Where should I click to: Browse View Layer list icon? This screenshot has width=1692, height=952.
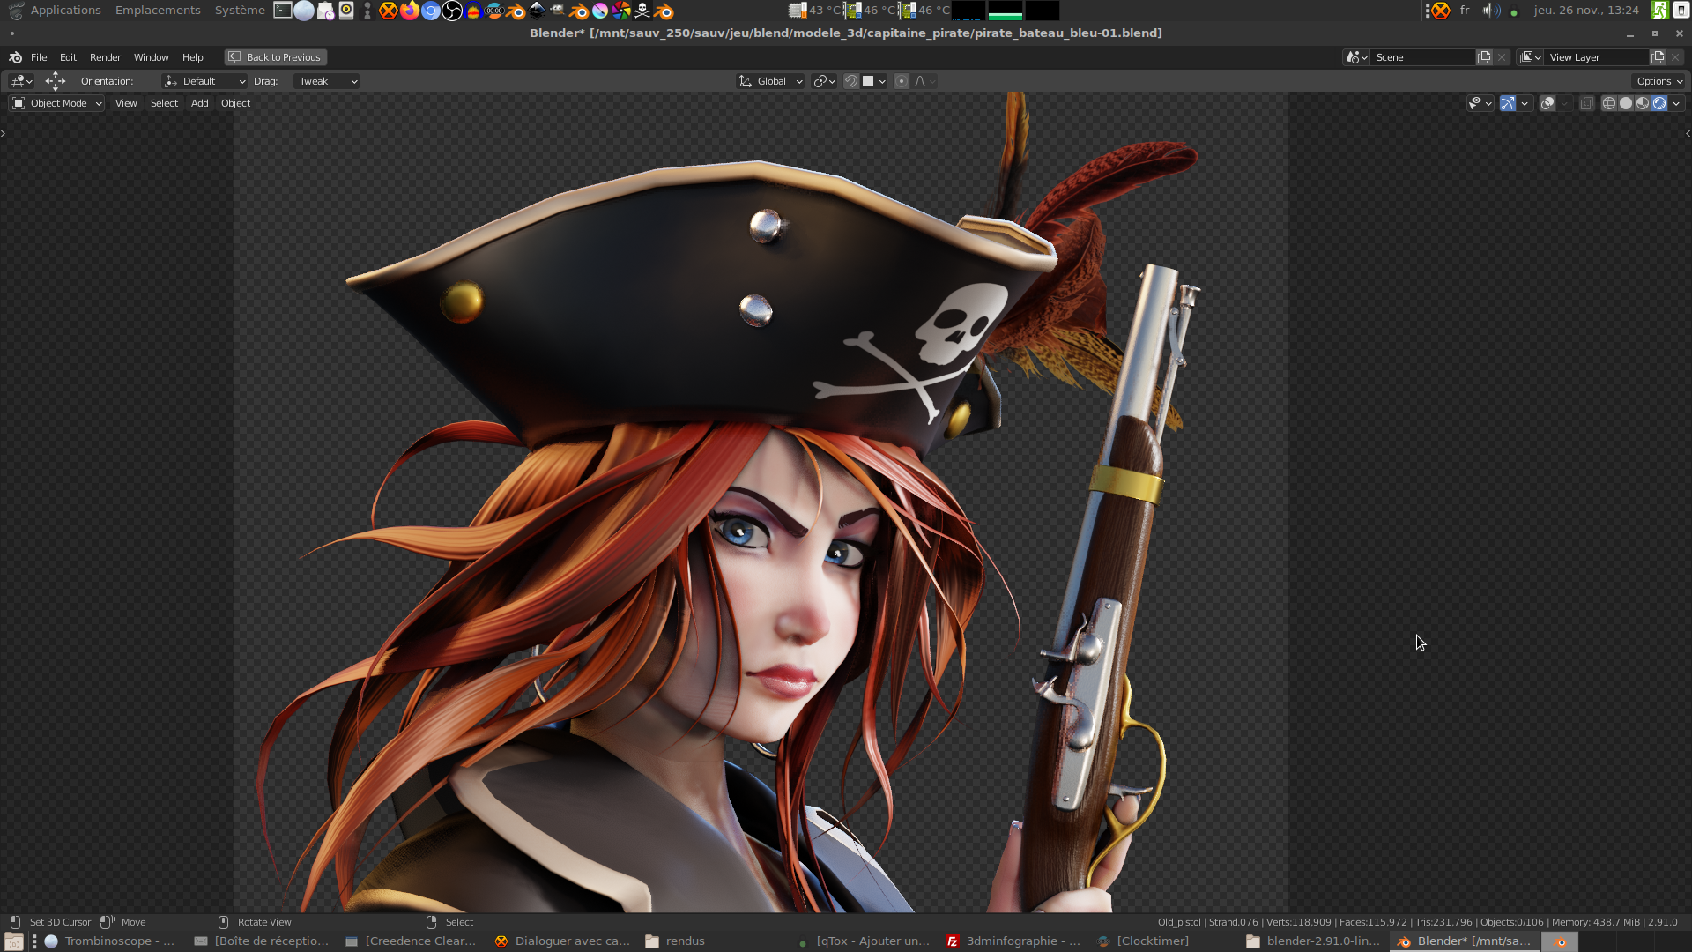[1531, 57]
